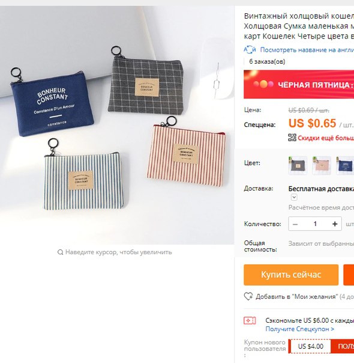This screenshot has height=363, width=354.
Task: Expand the delivery options dropdown arrow
Action: point(294,197)
